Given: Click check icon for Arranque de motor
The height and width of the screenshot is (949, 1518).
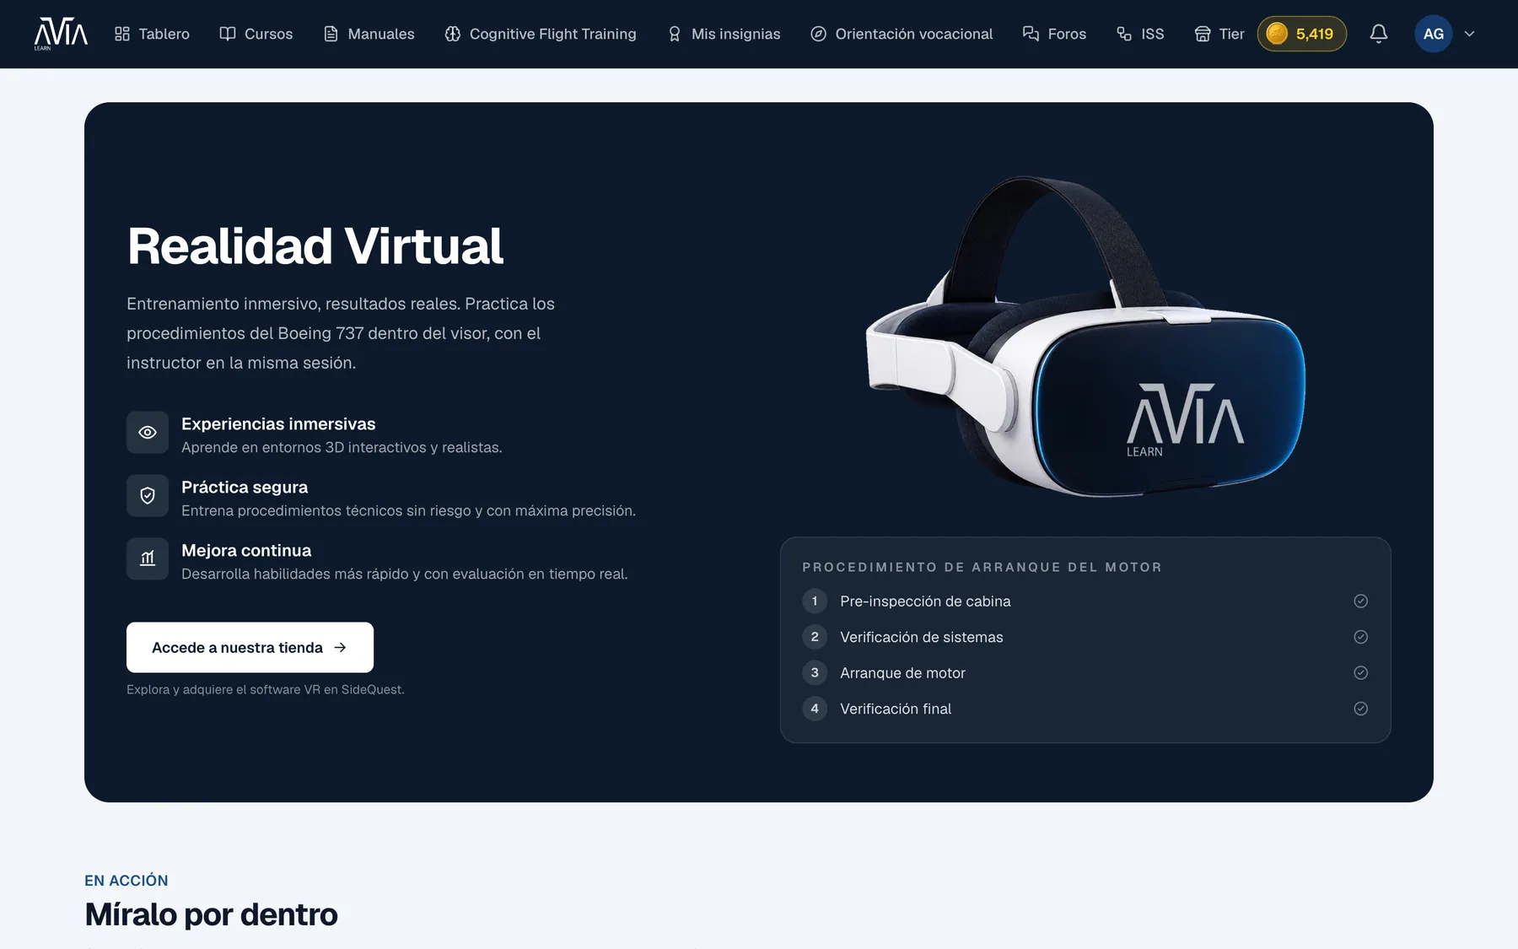Looking at the screenshot, I should [1360, 672].
